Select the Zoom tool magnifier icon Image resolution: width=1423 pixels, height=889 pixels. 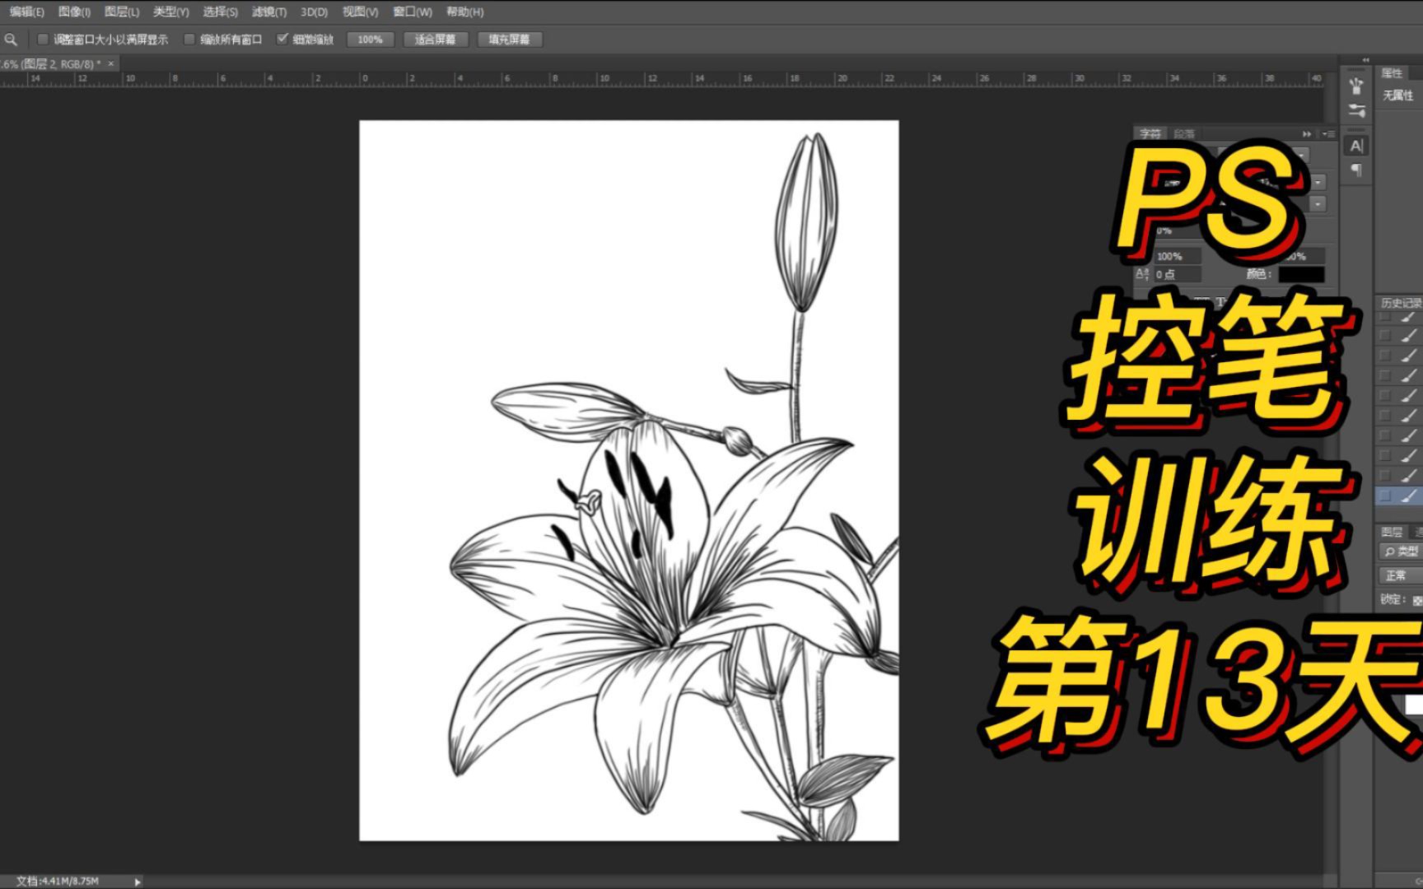[11, 39]
